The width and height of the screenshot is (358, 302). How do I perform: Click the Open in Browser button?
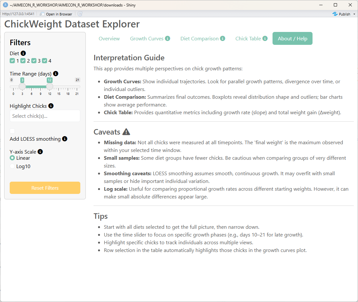click(x=56, y=14)
